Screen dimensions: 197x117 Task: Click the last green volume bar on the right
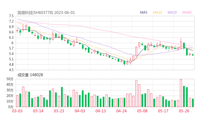coord(193,103)
